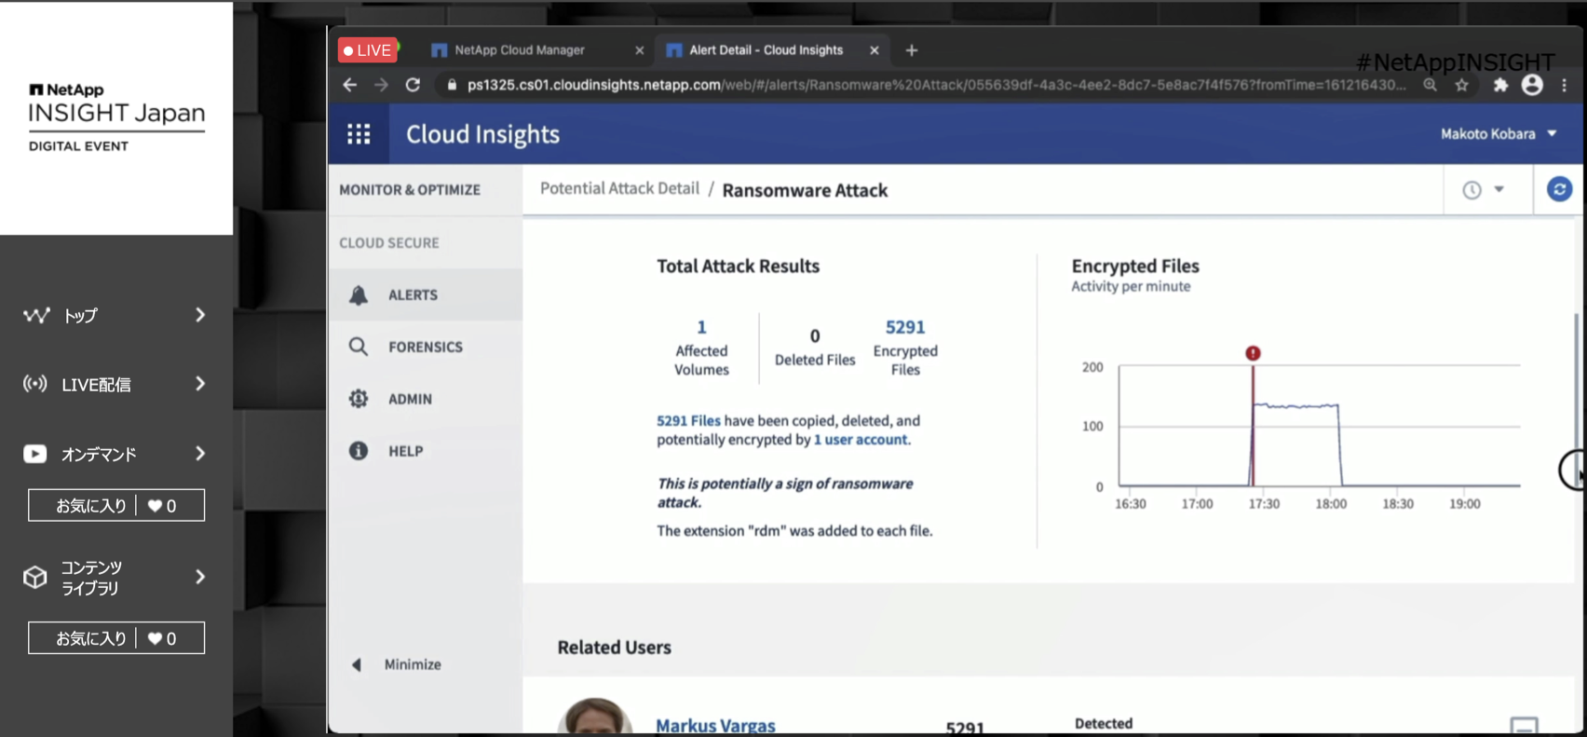Click the Admin gear icon
Image resolution: width=1587 pixels, height=737 pixels.
pyautogui.click(x=359, y=399)
